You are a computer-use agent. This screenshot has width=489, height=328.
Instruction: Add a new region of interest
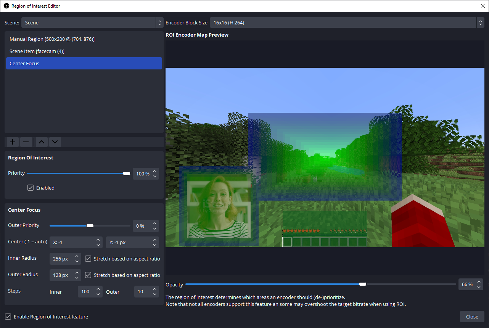tap(12, 142)
